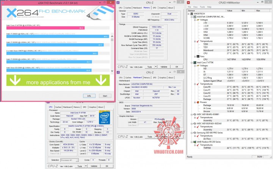Image resolution: width=273 pixels, height=169 pixels.
Task: Click the Sensor column header in HWMonitor
Action: (x=206, y=11)
